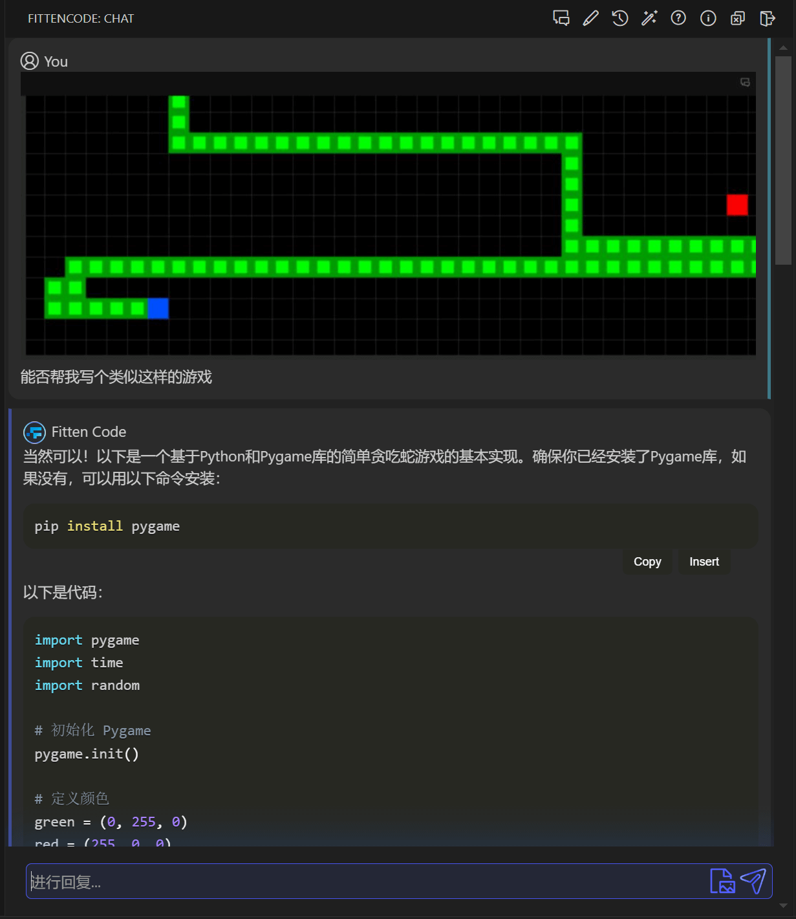This screenshot has width=796, height=919.
Task: Open the chat history
Action: tap(619, 18)
